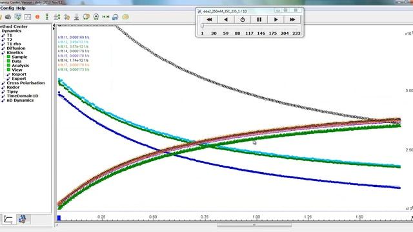Image resolution: width=413 pixels, height=232 pixels.
Task: Click the tan circle with green arrows icon
Action: [x=86, y=17]
